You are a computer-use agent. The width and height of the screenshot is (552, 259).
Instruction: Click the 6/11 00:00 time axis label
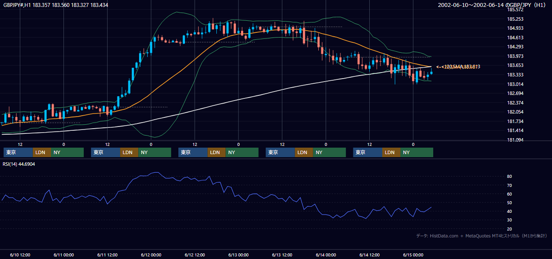tap(63, 255)
